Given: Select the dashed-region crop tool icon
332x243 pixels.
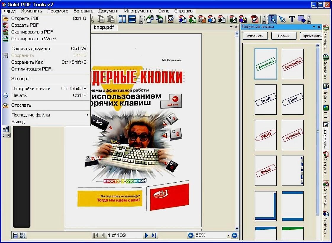Looking at the screenshot, I should point(302,19).
